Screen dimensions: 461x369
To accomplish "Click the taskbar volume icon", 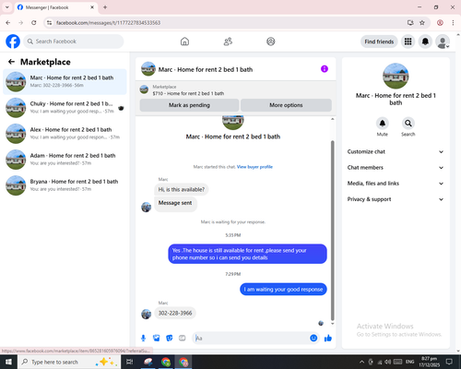I will tap(388, 362).
